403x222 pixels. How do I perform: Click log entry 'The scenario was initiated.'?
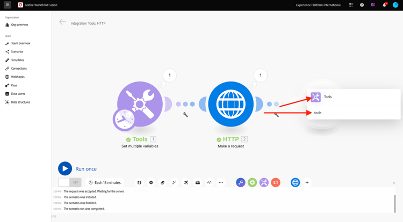click(80, 197)
